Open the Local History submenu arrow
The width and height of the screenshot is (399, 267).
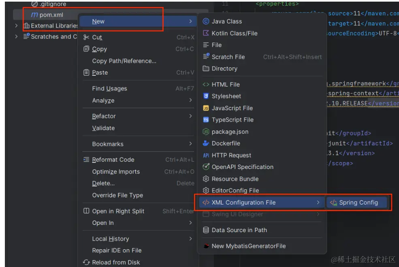coord(191,239)
